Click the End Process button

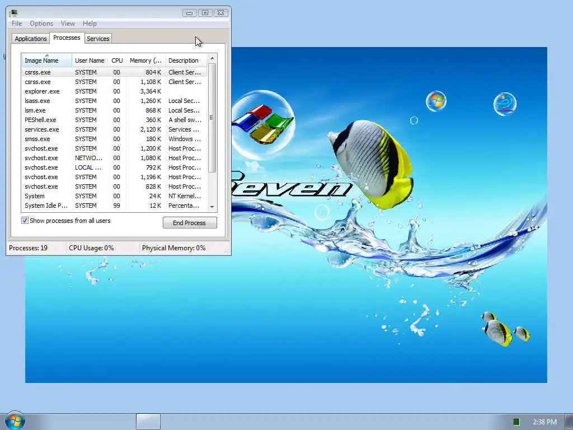(190, 223)
